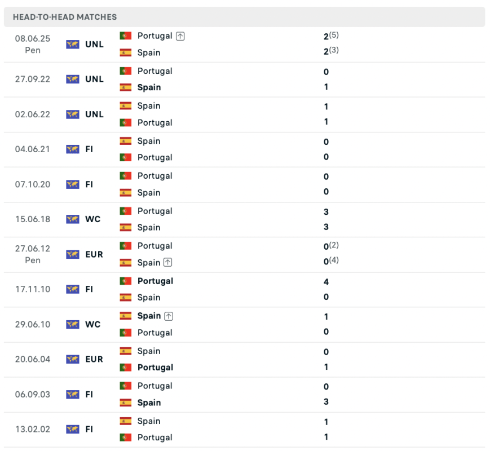Click the 3-3 score of 15.06.18 match
The height and width of the screenshot is (451, 490).
coord(326,219)
